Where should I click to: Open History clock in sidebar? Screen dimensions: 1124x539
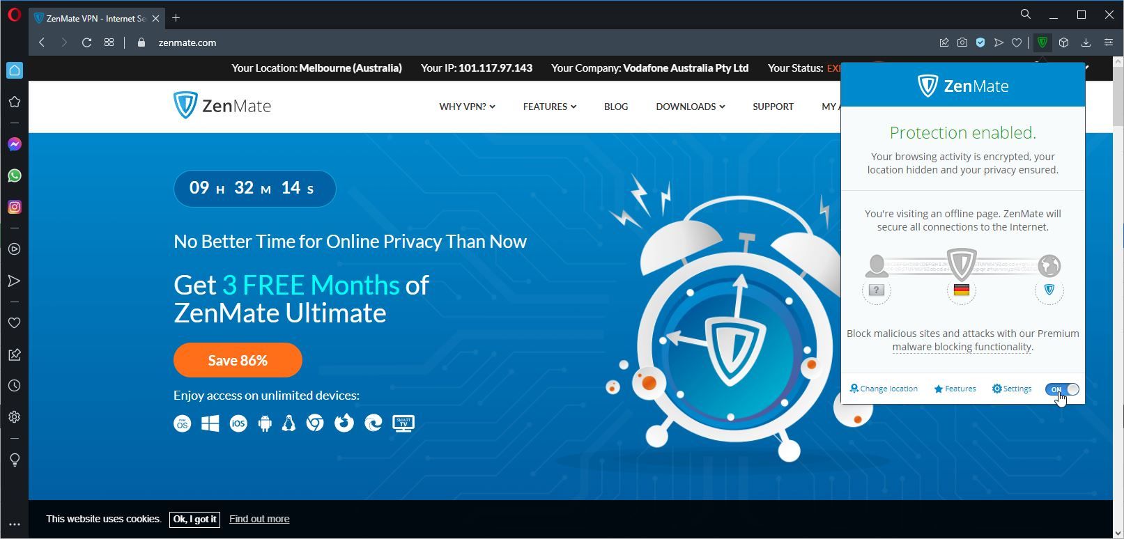(15, 386)
